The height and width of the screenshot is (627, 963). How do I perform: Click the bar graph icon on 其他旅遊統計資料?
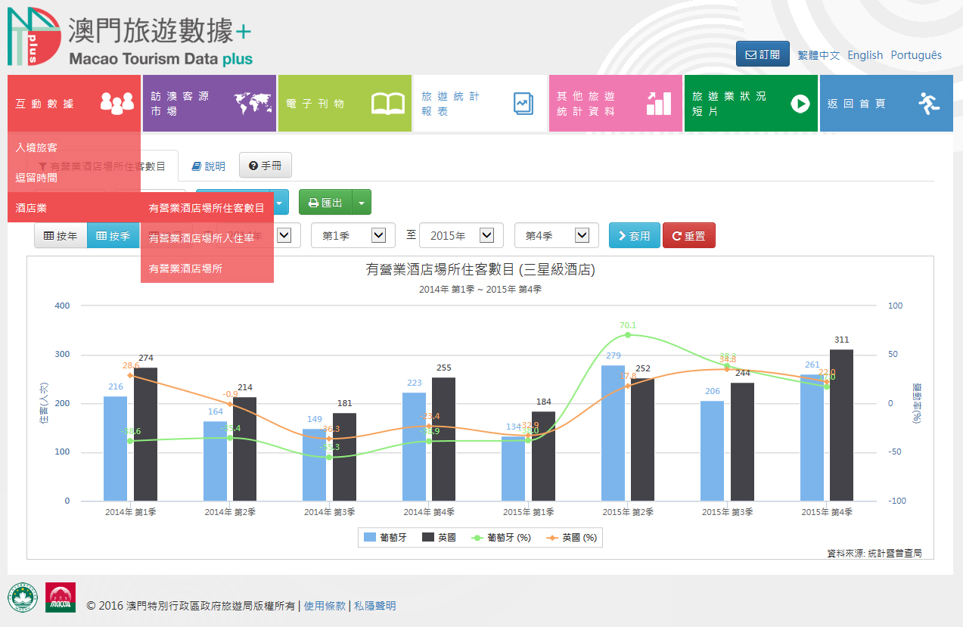pyautogui.click(x=658, y=104)
